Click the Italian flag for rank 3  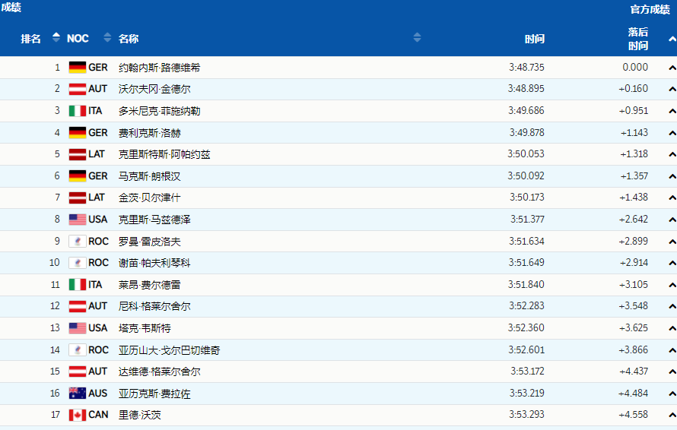[78, 111]
